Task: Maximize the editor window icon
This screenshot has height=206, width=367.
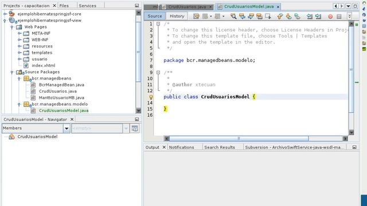Action: pos(355,6)
